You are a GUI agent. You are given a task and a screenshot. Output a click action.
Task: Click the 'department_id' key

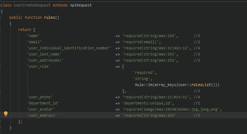43,103
